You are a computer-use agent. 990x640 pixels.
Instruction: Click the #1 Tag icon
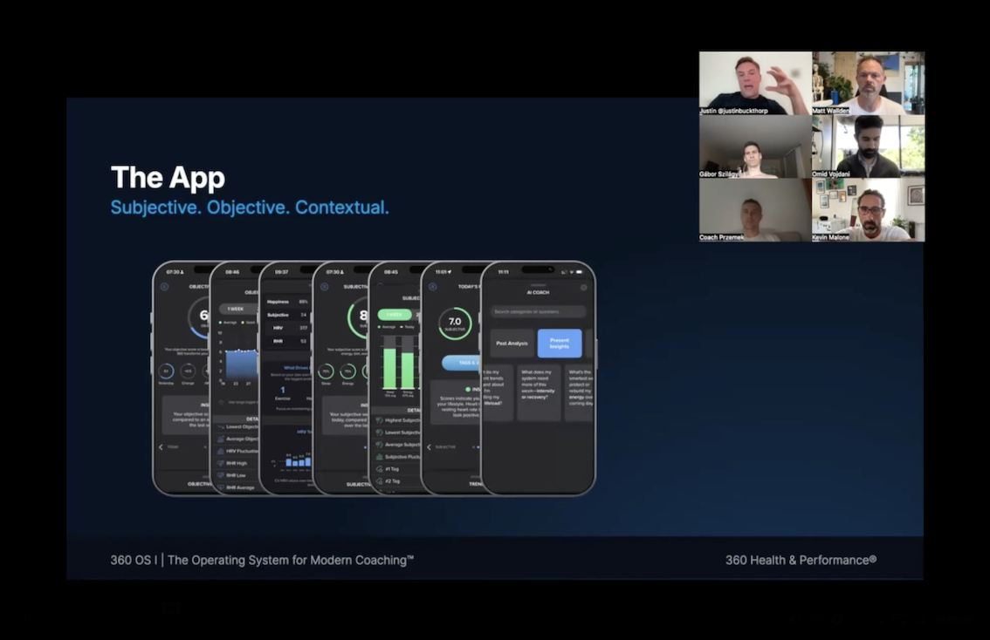379,468
